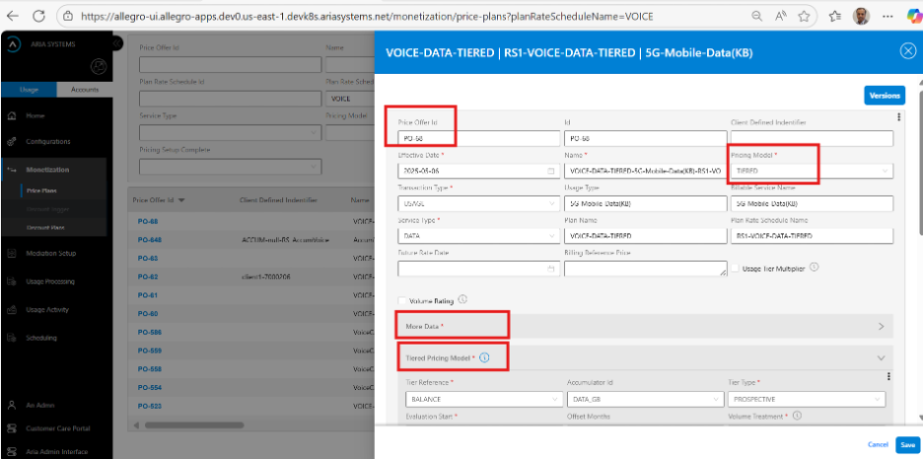
Task: Click the browser refresh button
Action: tap(40, 17)
